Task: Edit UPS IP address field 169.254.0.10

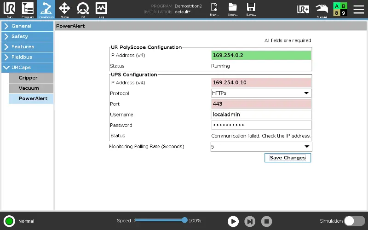Action: click(261, 83)
